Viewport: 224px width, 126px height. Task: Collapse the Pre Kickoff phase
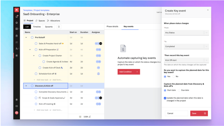[26, 37]
